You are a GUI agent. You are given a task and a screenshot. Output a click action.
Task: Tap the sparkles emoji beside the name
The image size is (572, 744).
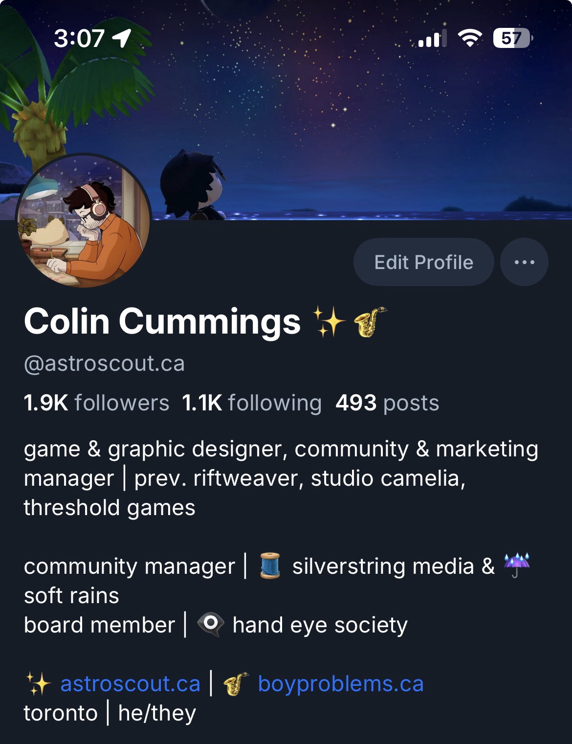[x=330, y=322]
